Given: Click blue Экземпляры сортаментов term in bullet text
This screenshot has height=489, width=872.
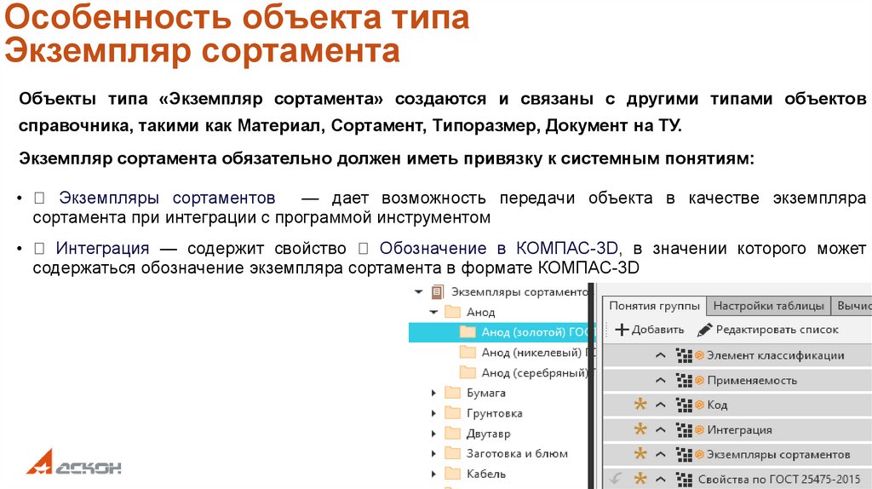Looking at the screenshot, I should [167, 198].
